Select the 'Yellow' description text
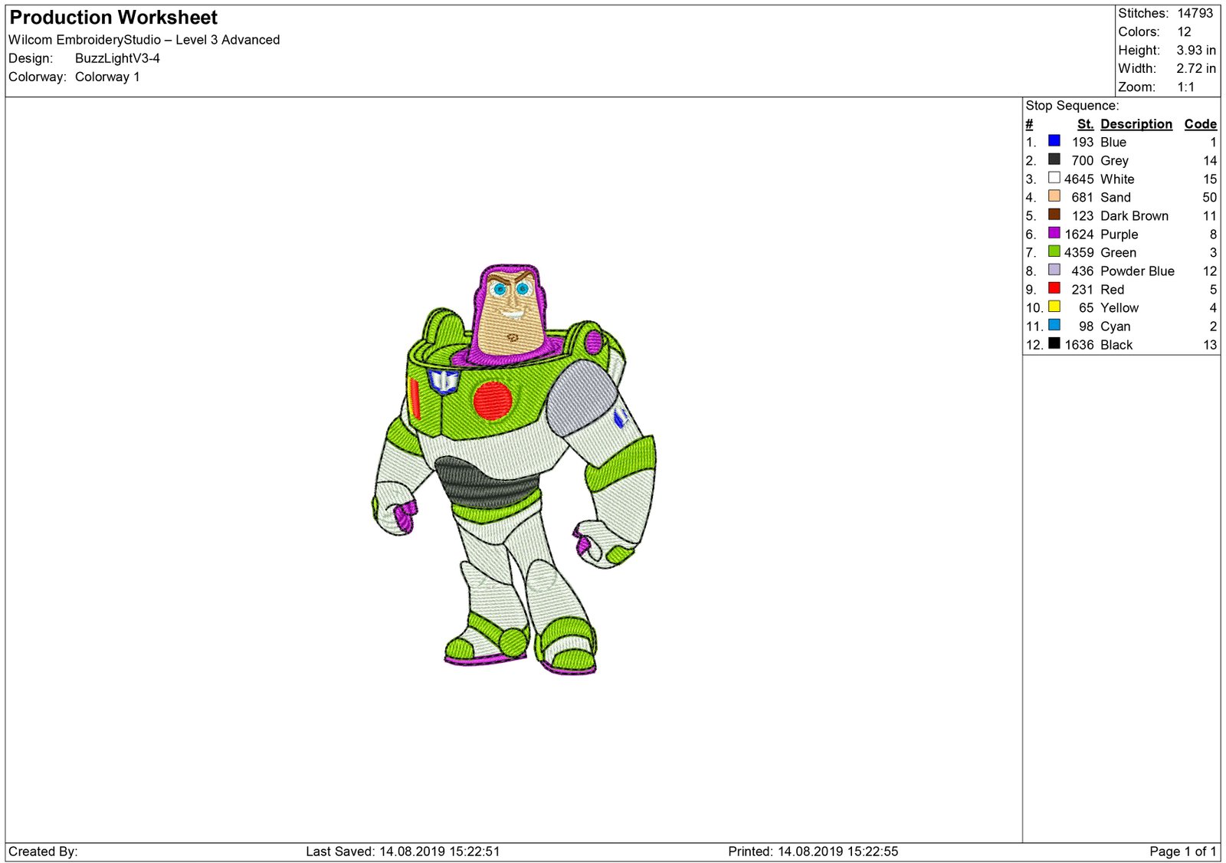 point(1119,308)
